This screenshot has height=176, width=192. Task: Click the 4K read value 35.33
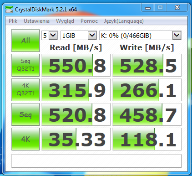pyautogui.click(x=76, y=139)
